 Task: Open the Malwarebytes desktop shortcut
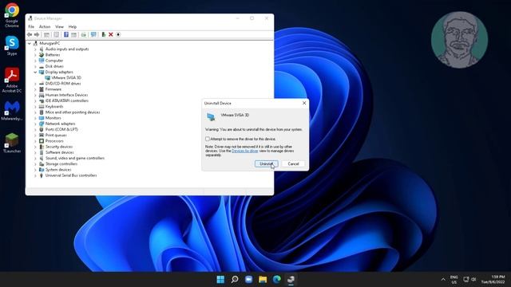pyautogui.click(x=12, y=111)
